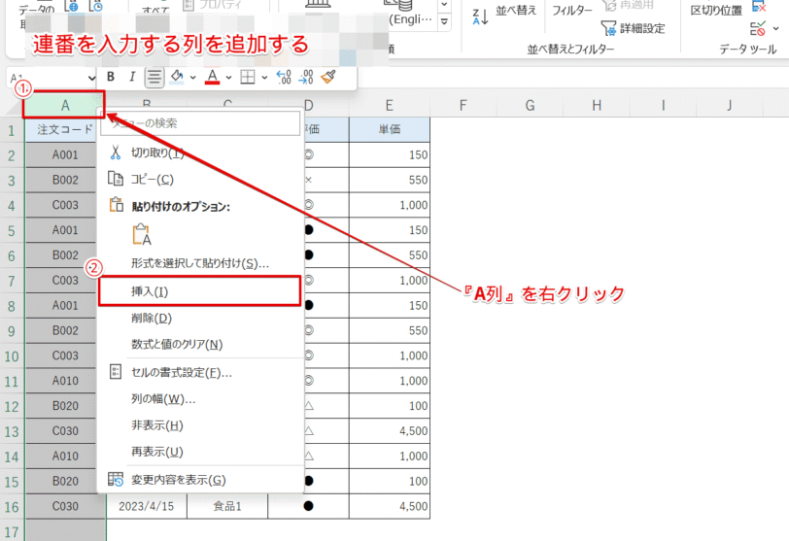Select column A header
Image resolution: width=789 pixels, height=541 pixels.
coord(64,105)
